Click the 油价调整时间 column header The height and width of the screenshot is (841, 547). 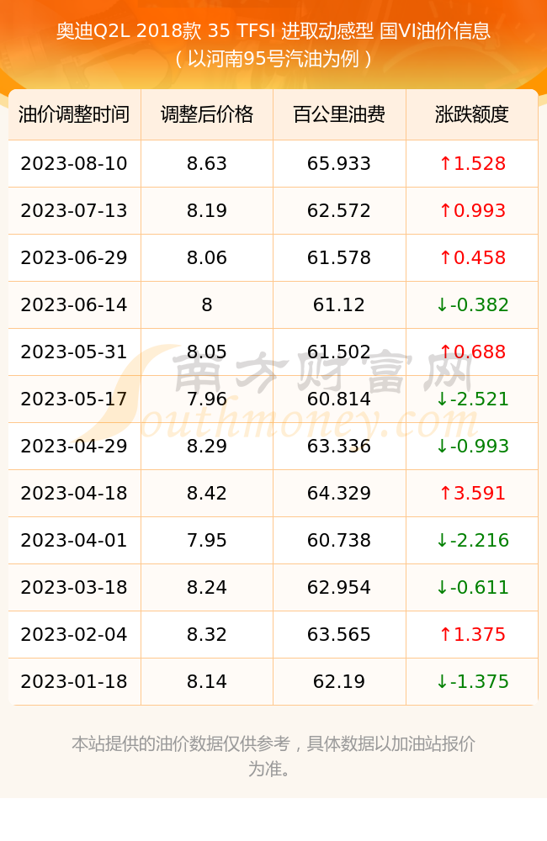point(74,114)
